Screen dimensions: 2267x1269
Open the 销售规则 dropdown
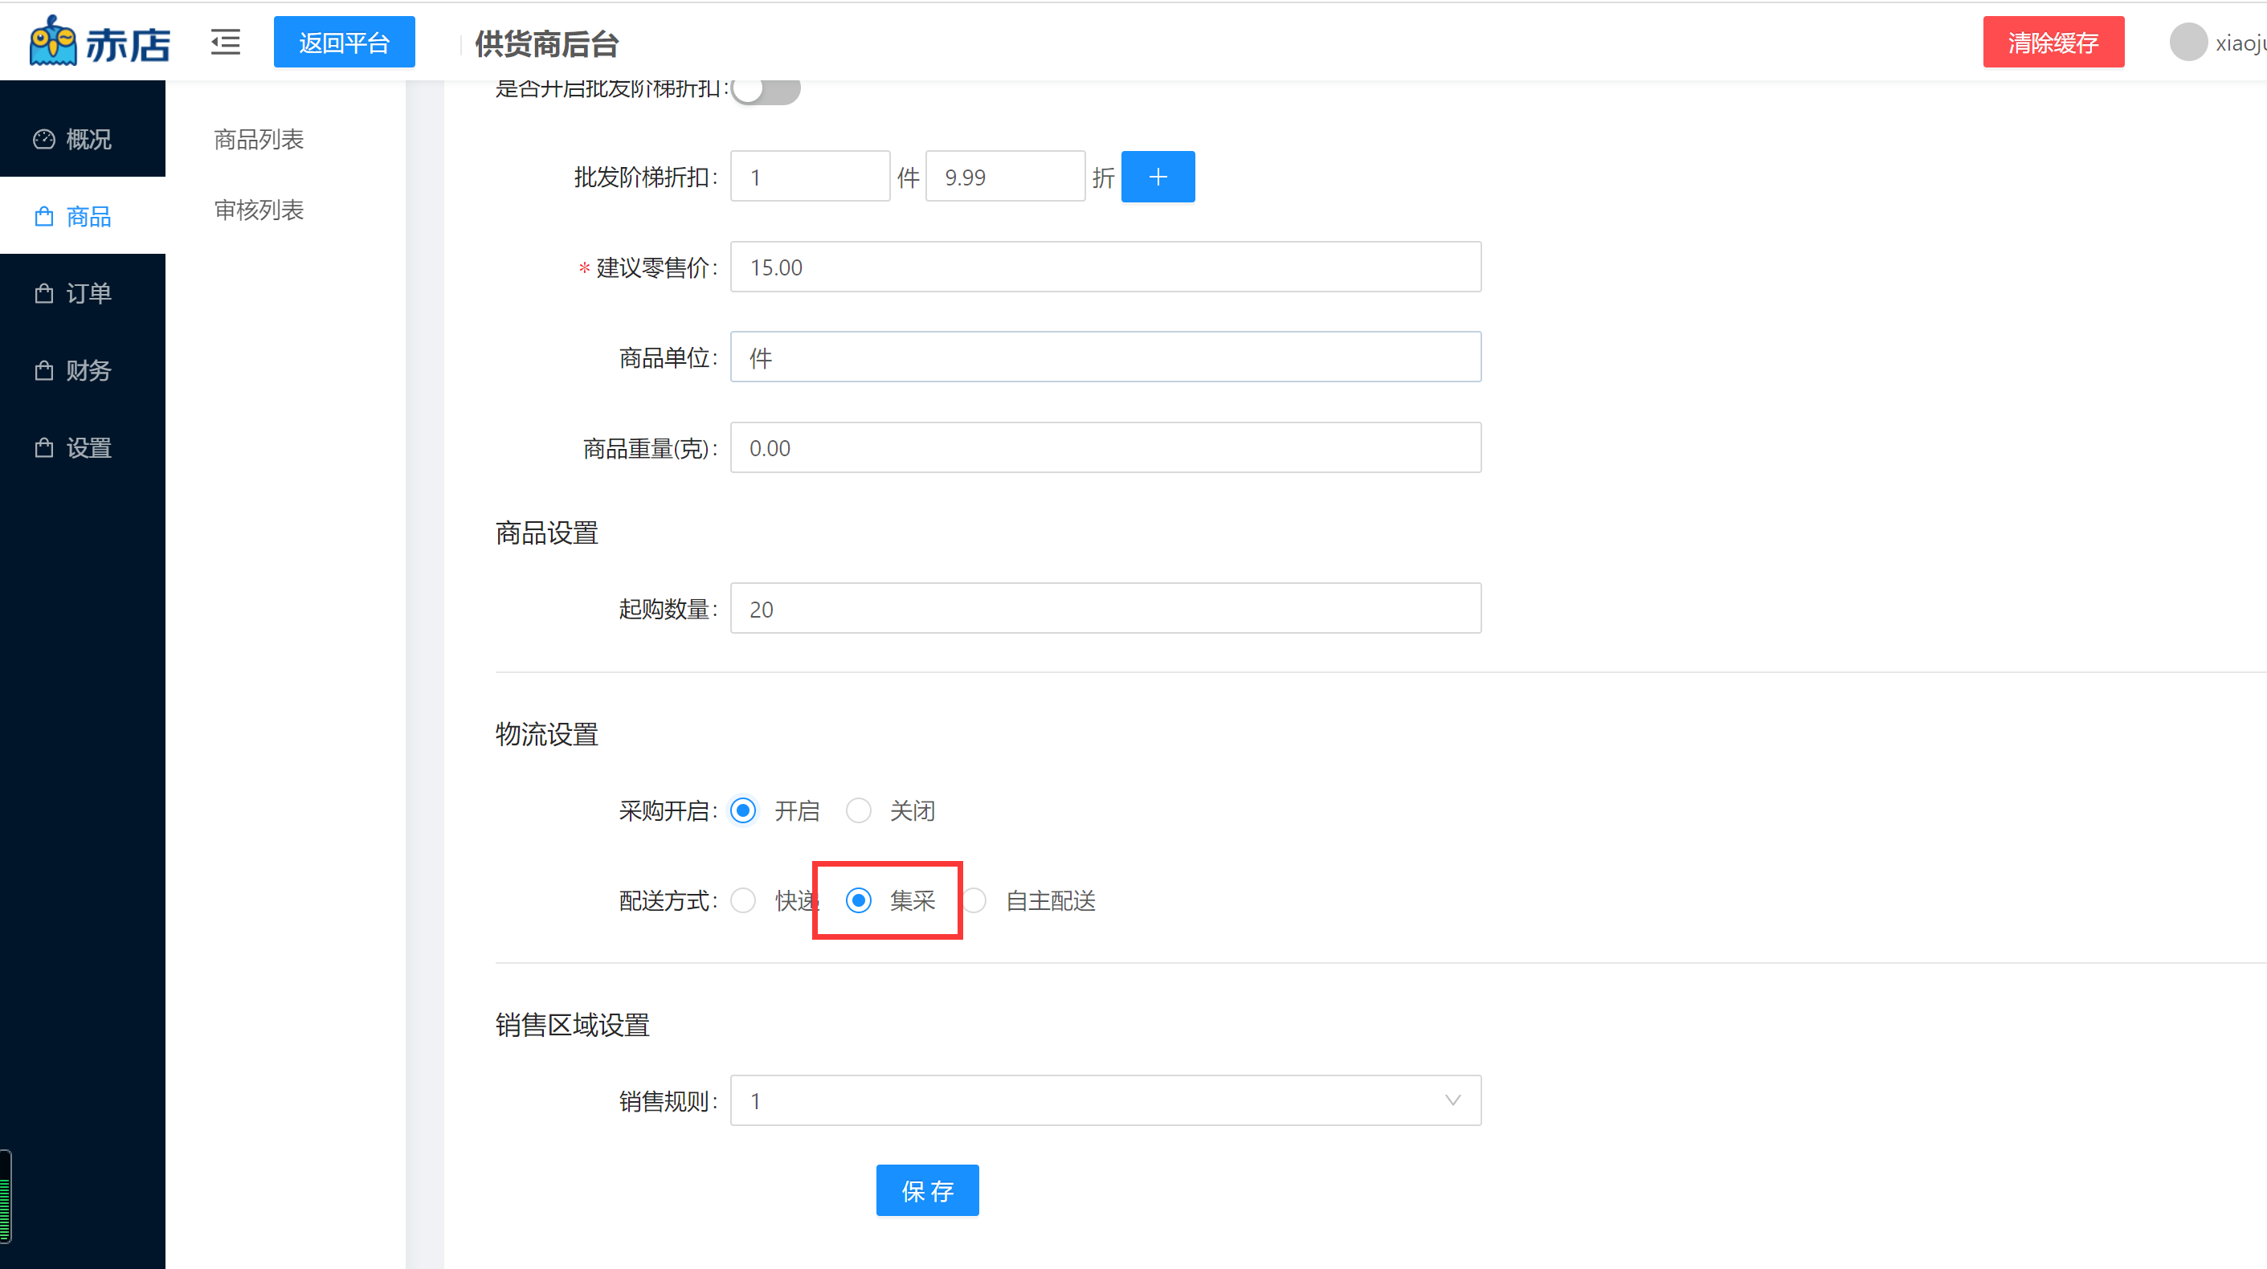pos(1105,1100)
